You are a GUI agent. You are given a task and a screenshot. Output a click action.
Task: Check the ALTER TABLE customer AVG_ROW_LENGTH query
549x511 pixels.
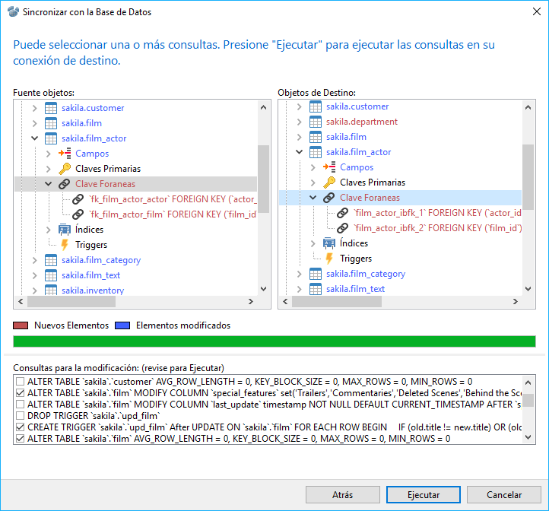[x=21, y=382]
